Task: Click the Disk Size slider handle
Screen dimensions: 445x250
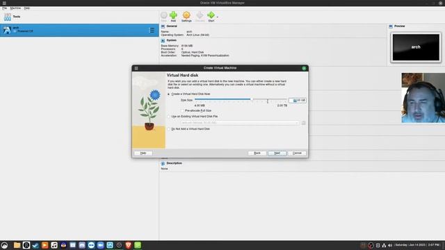Action: 251,99
